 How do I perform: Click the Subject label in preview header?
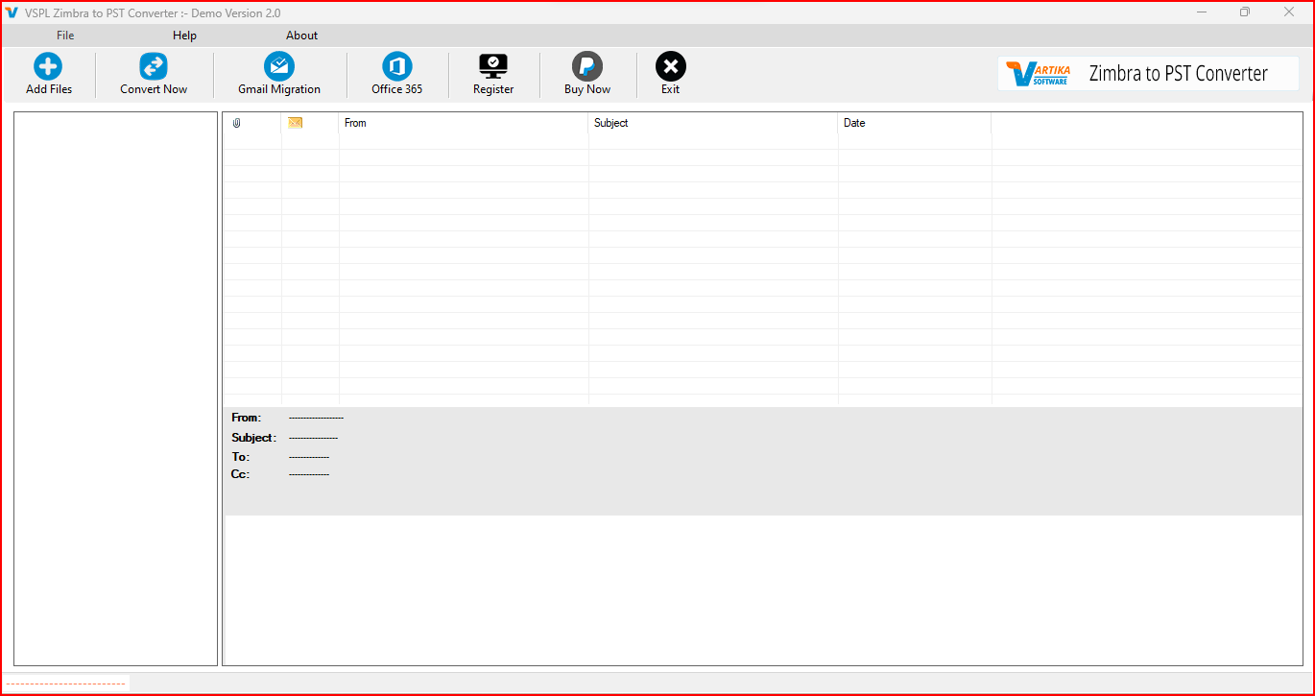pyautogui.click(x=254, y=438)
